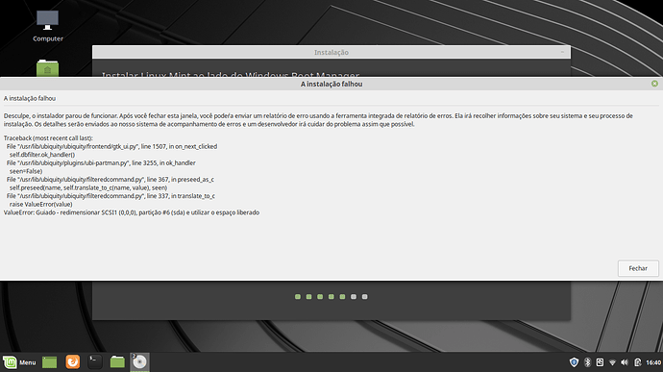
Task: Select the installer disc taskbar item
Action: pyautogui.click(x=139, y=362)
